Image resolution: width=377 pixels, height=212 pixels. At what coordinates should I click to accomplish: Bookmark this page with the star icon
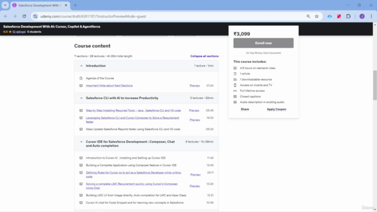317,16
